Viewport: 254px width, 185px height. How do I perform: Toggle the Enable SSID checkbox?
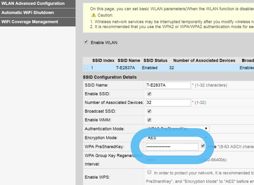(149, 94)
